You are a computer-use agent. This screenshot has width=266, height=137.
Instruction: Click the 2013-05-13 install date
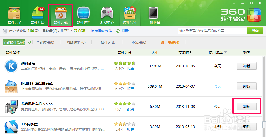tap(185, 127)
